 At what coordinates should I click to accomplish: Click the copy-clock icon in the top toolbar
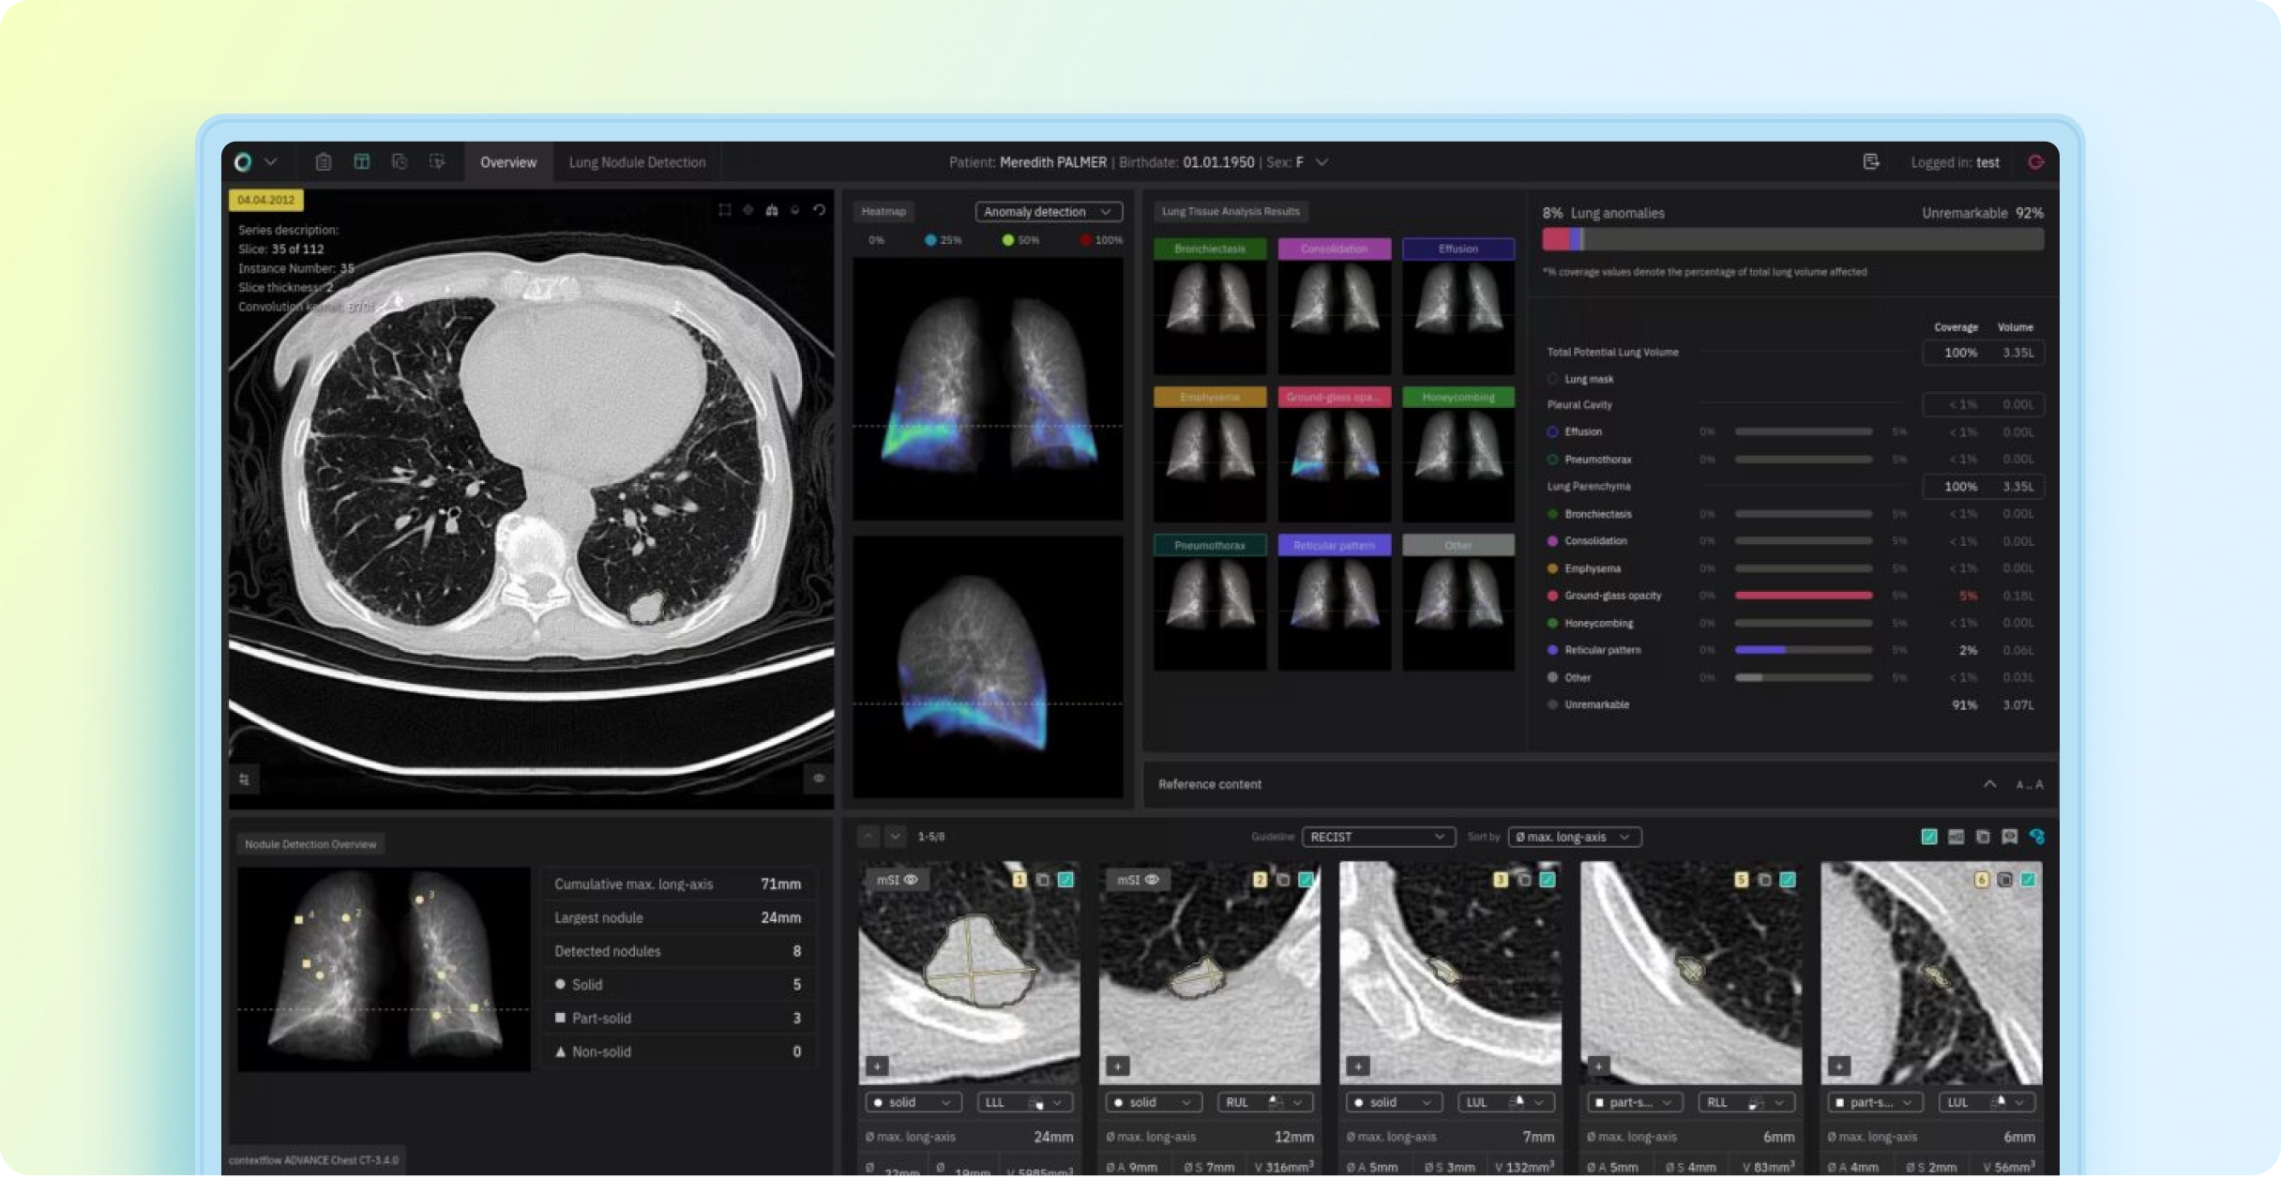click(400, 162)
